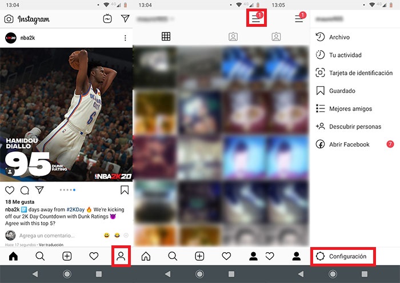Click the hamburger icon in the rightmost screen

(299, 18)
